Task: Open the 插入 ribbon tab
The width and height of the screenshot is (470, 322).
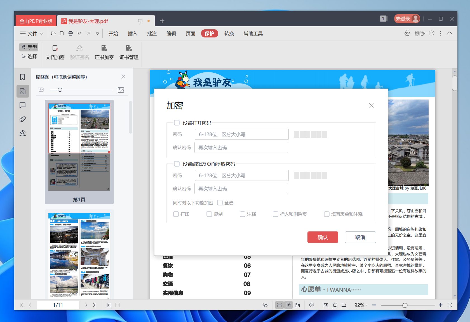Action: click(x=133, y=34)
